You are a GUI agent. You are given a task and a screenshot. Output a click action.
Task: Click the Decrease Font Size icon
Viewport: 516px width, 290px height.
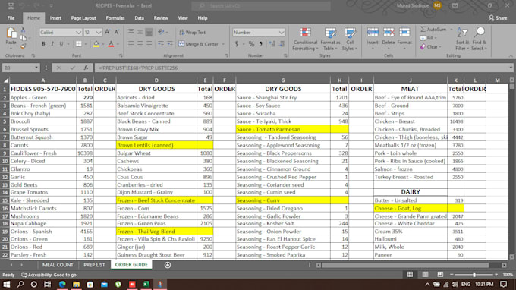click(117, 32)
